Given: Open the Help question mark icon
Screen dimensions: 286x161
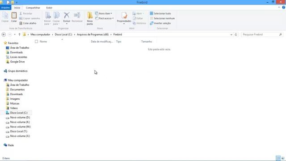Looking at the screenshot, I should [283, 8].
